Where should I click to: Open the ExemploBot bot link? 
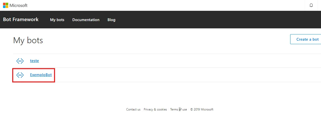tap(41, 75)
